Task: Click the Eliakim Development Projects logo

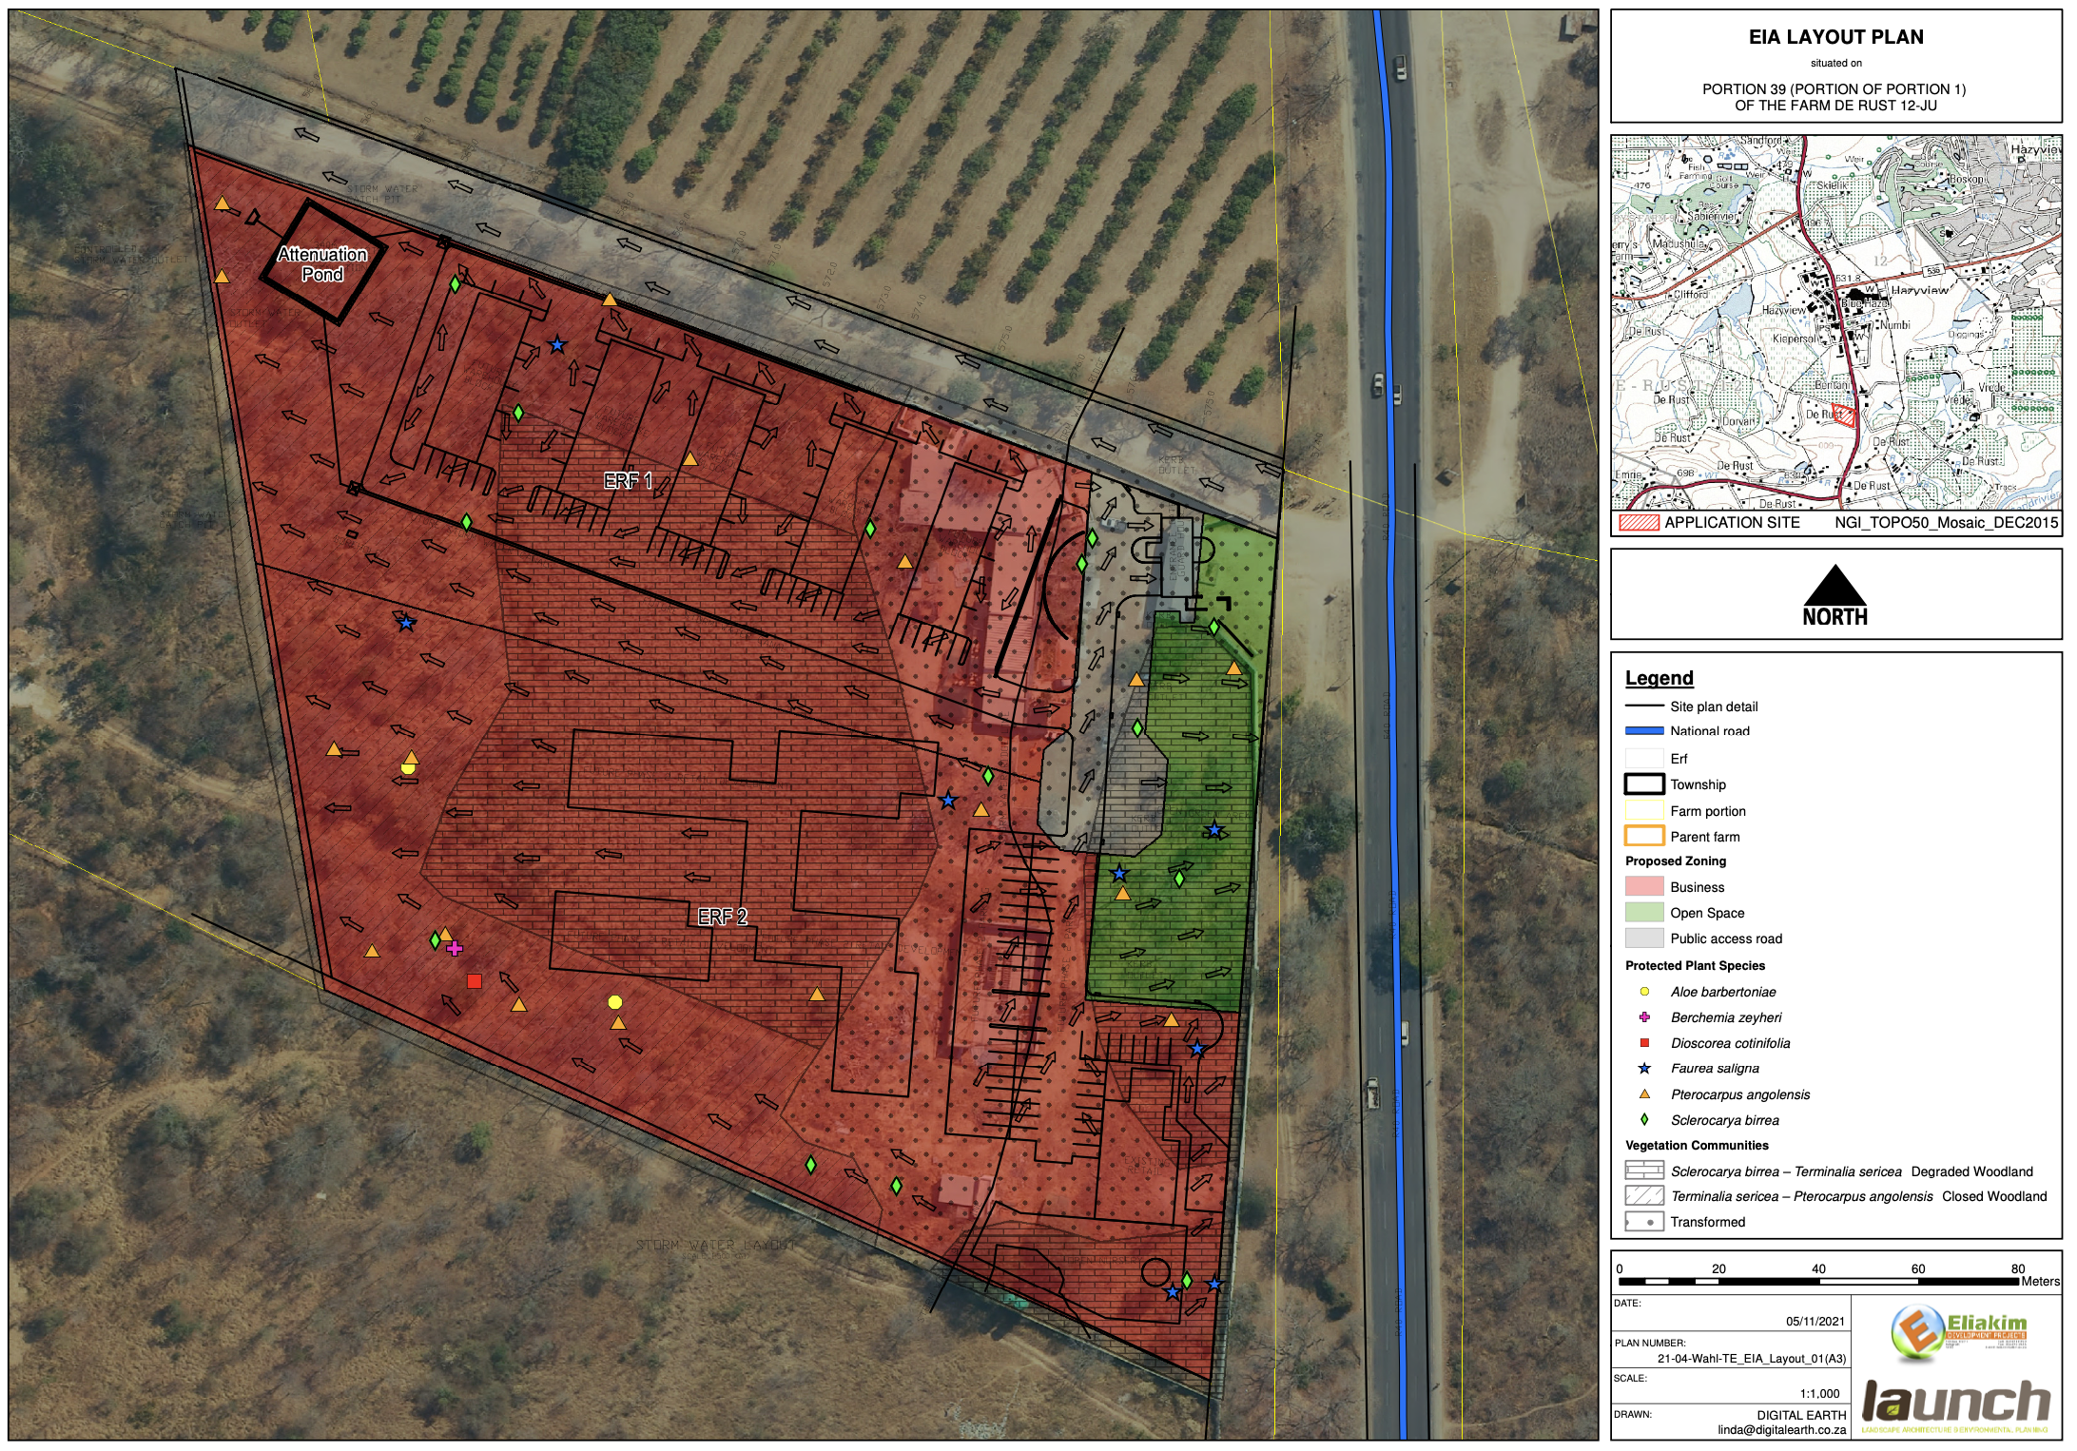Action: [1957, 1332]
